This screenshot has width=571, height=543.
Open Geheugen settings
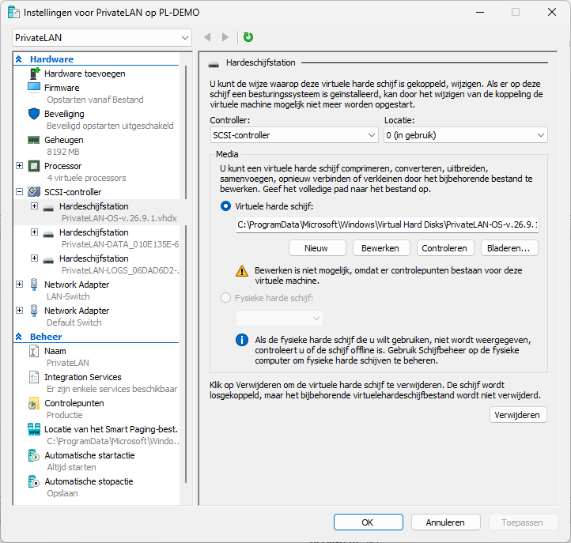click(64, 140)
